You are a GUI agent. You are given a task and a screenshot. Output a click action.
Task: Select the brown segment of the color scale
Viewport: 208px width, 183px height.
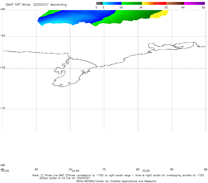pos(175,3)
